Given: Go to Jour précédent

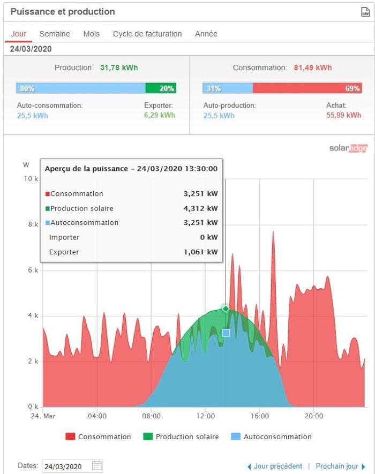Looking at the screenshot, I should tap(275, 466).
